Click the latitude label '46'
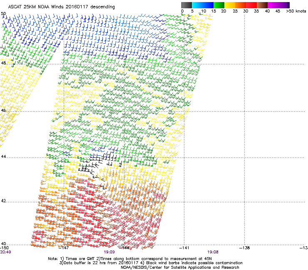The width and height of the screenshot is (308, 270). point(3,110)
